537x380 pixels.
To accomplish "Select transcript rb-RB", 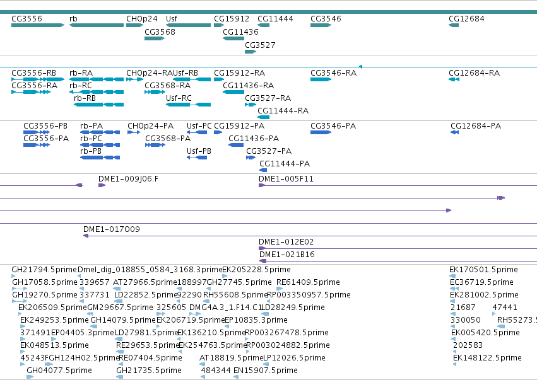I will 98,105.
